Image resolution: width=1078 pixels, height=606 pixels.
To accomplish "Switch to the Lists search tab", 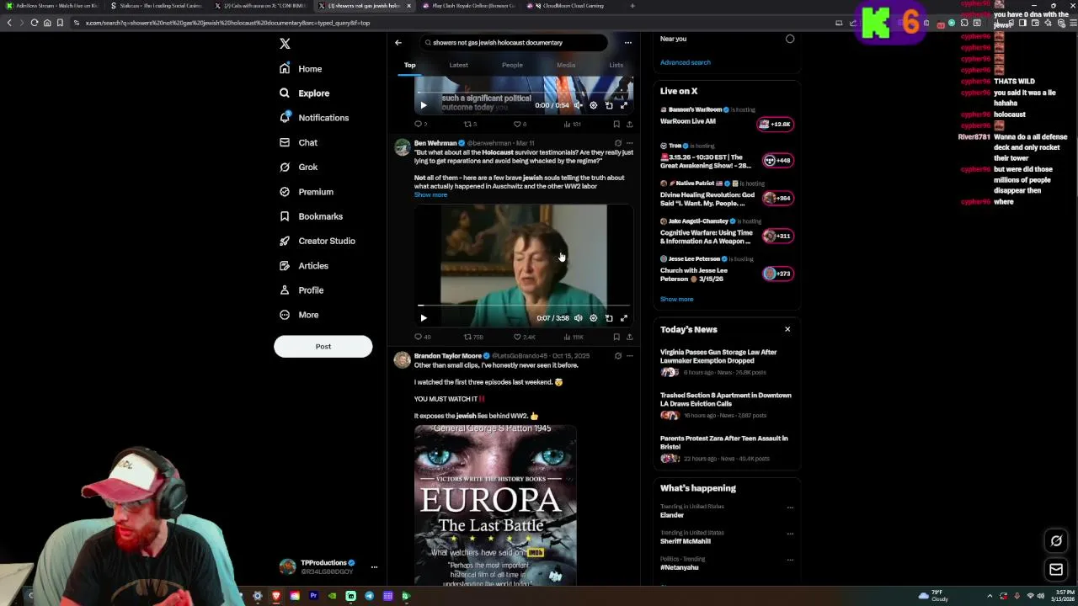I will pos(616,65).
